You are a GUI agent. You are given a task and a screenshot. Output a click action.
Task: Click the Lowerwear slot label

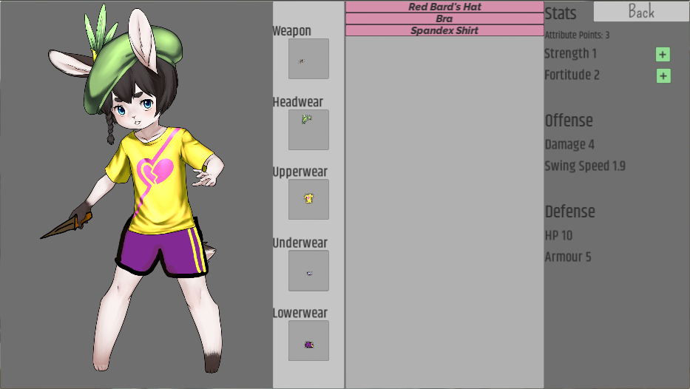pos(300,313)
